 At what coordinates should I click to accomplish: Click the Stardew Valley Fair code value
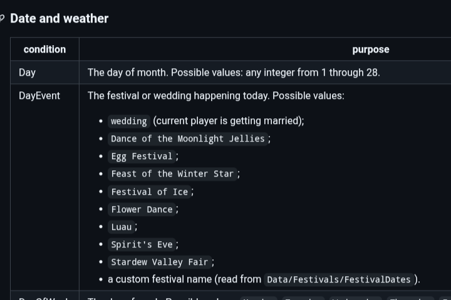click(159, 262)
